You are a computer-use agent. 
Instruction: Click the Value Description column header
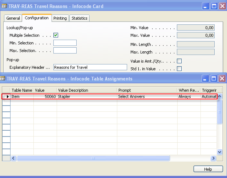tap(87, 90)
